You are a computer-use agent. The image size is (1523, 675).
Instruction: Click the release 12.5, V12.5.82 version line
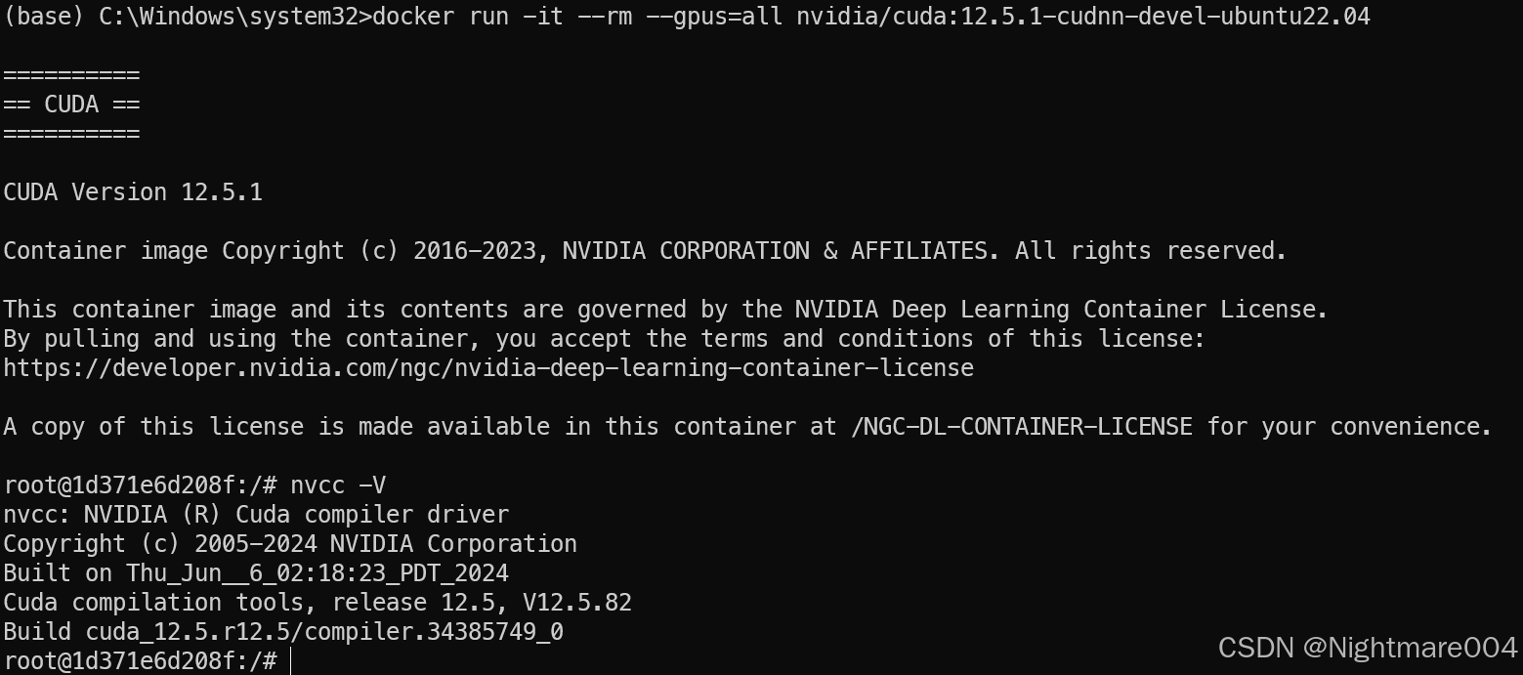pos(317,603)
